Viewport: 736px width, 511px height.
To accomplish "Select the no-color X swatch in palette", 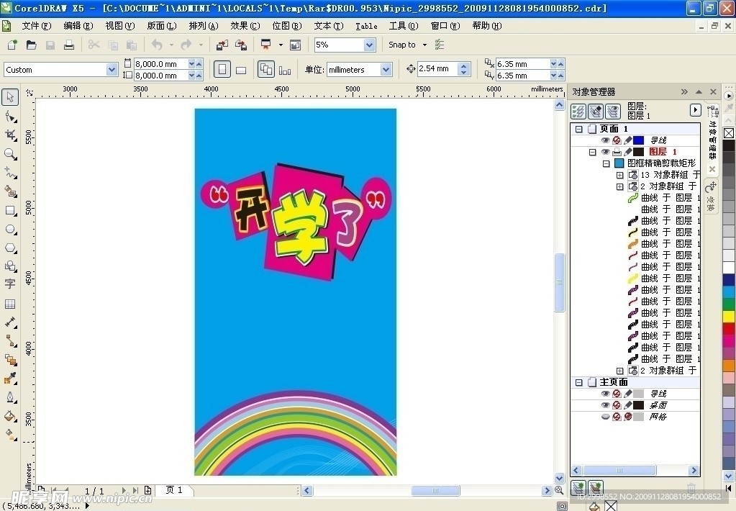I will (729, 133).
